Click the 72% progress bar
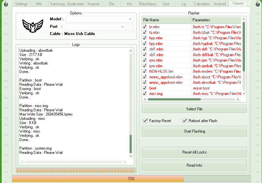The image size is (262, 183). click(x=131, y=179)
